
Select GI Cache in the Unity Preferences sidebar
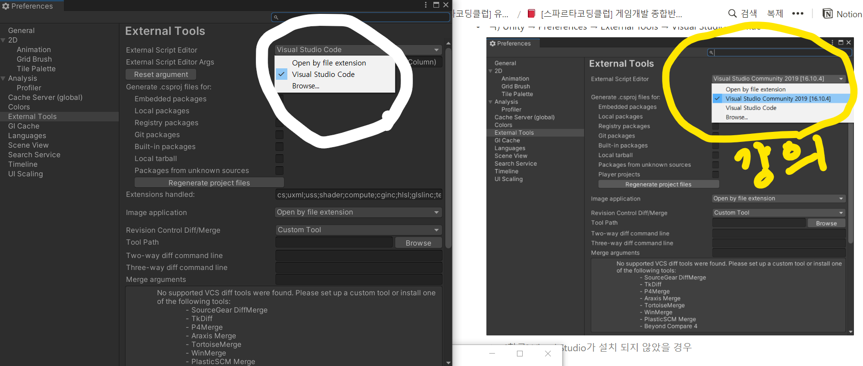pos(24,126)
